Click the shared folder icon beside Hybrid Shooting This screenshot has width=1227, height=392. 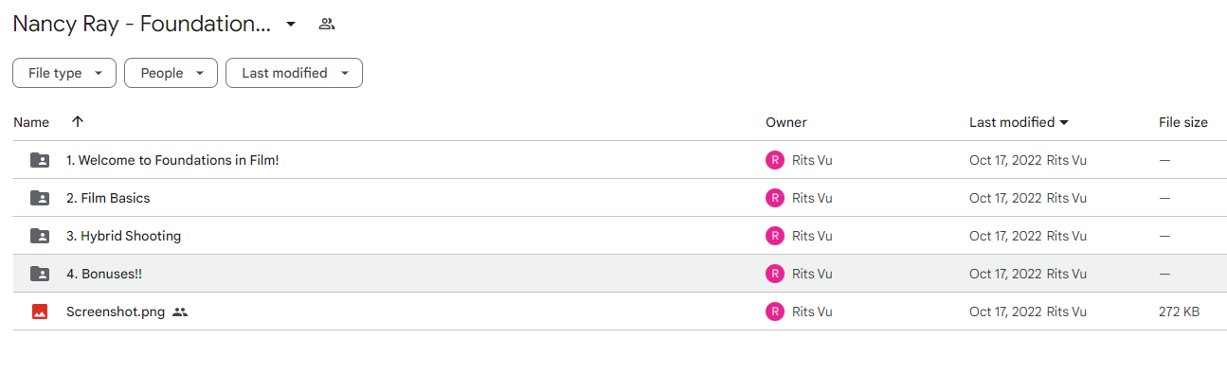[40, 236]
